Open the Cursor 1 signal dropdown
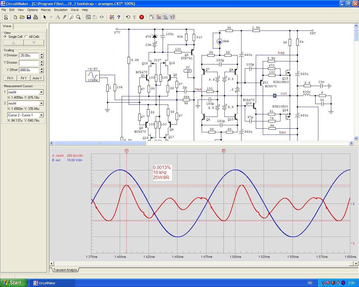Image resolution: width=359 pixels, height=287 pixels. pyautogui.click(x=41, y=92)
